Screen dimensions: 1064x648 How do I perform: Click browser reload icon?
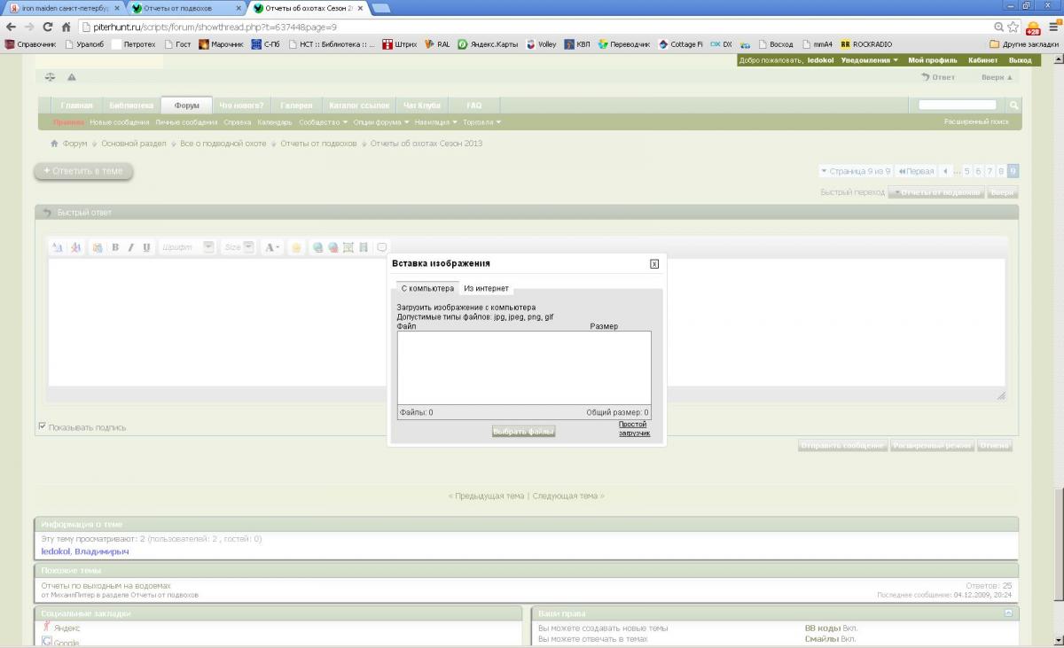click(48, 27)
